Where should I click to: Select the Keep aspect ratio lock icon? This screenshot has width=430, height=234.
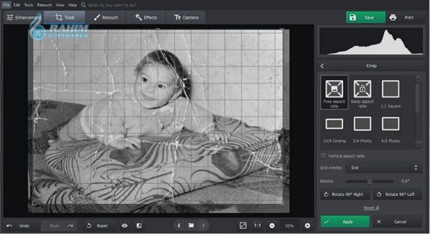(x=362, y=88)
